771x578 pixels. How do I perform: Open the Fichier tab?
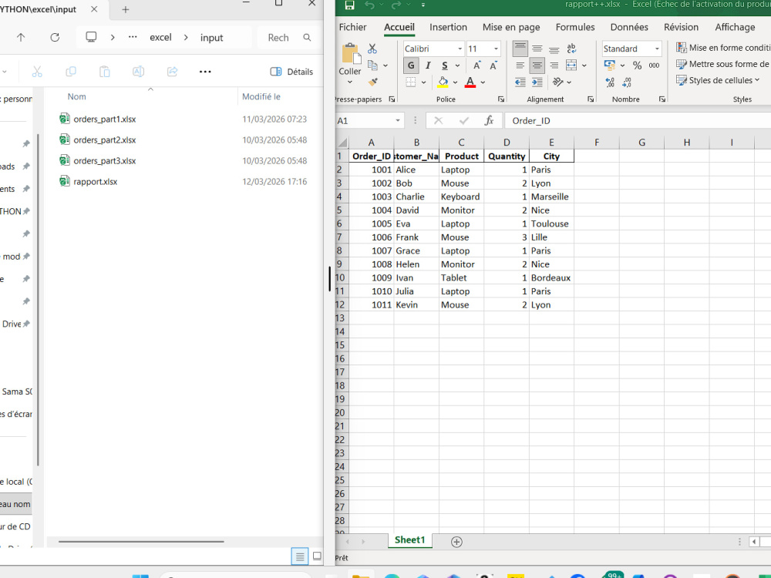[x=352, y=27]
